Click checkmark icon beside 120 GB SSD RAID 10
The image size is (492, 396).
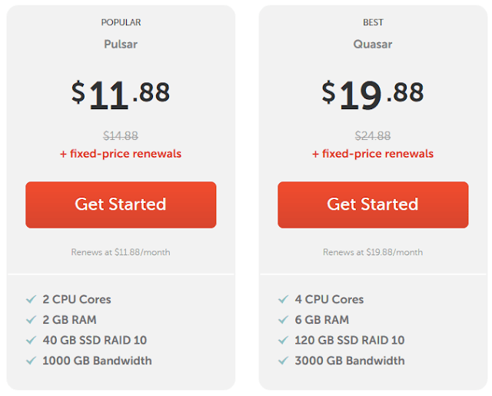[283, 340]
